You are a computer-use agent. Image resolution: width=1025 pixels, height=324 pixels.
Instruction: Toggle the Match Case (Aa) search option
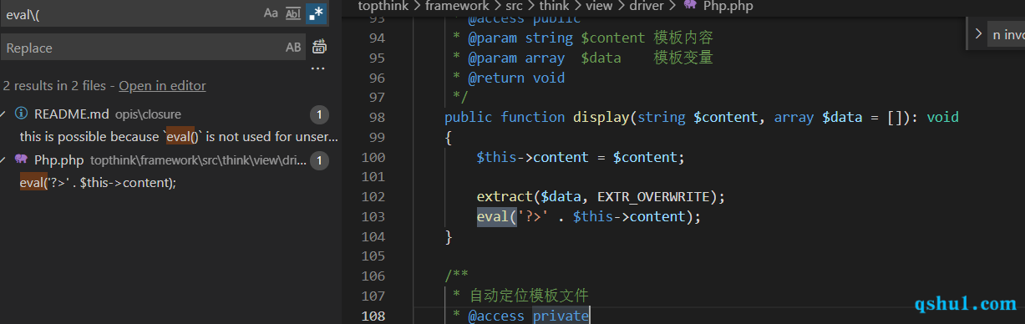point(271,13)
